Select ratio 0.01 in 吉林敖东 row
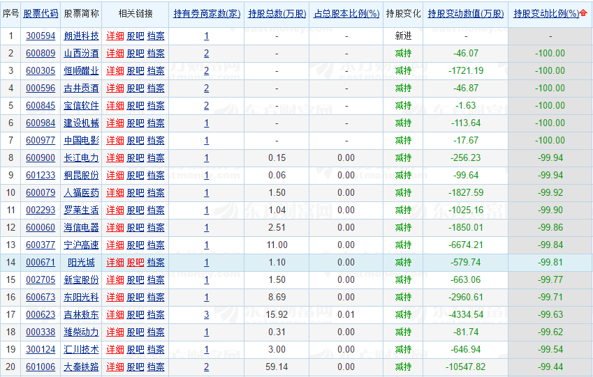 (346, 314)
